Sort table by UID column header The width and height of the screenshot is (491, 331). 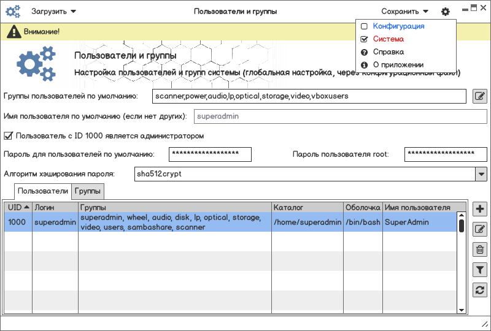coord(18,208)
